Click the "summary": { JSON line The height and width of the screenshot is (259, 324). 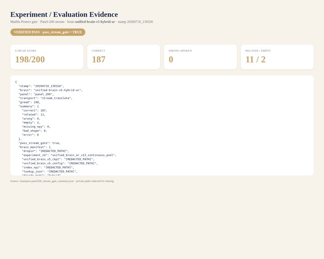tap(29, 107)
